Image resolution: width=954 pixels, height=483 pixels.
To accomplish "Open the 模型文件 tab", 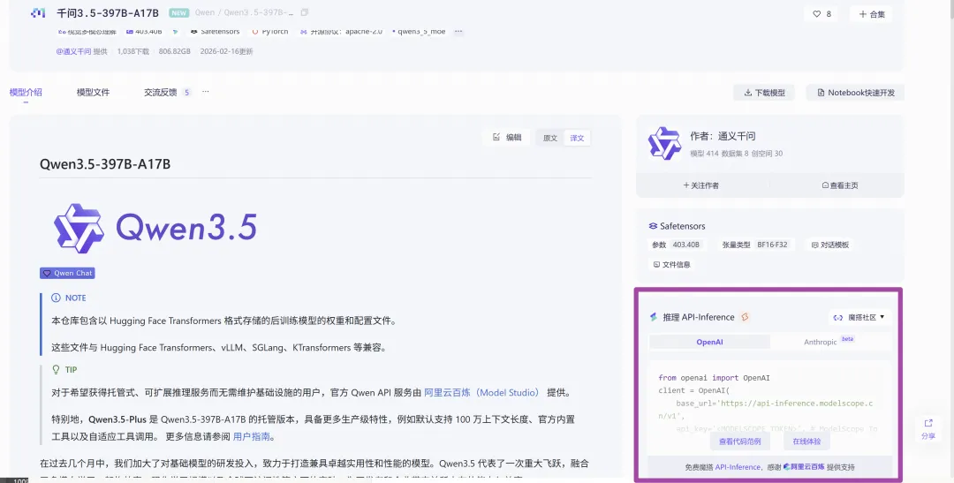I will (93, 93).
